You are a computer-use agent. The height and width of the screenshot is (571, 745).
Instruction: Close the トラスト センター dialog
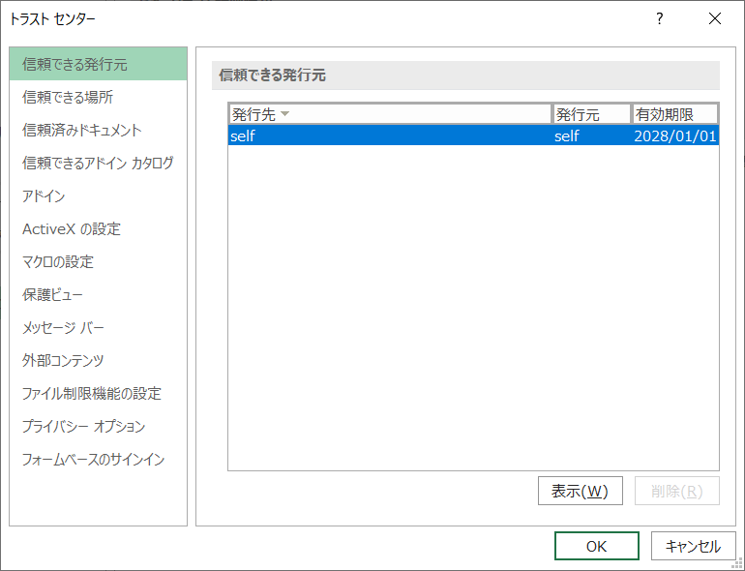[x=715, y=18]
